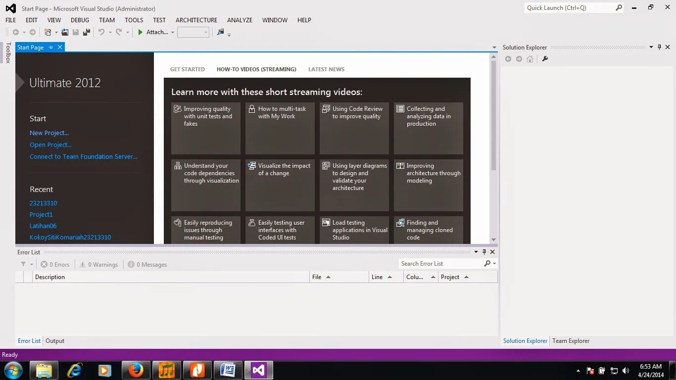Image resolution: width=676 pixels, height=380 pixels.
Task: Click the Solution Explorer Back icon
Action: [508, 59]
